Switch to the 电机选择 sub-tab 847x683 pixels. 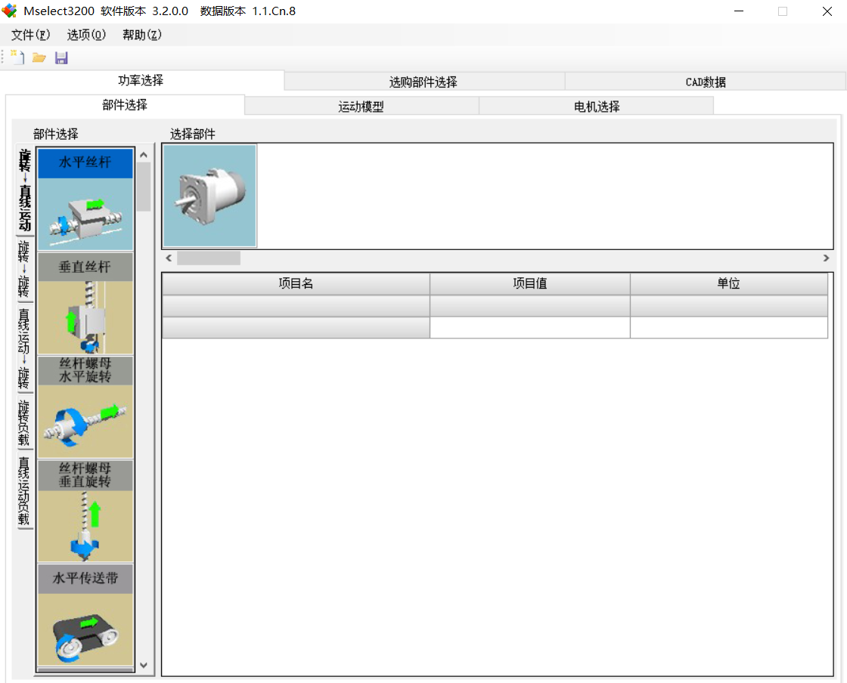coord(597,107)
